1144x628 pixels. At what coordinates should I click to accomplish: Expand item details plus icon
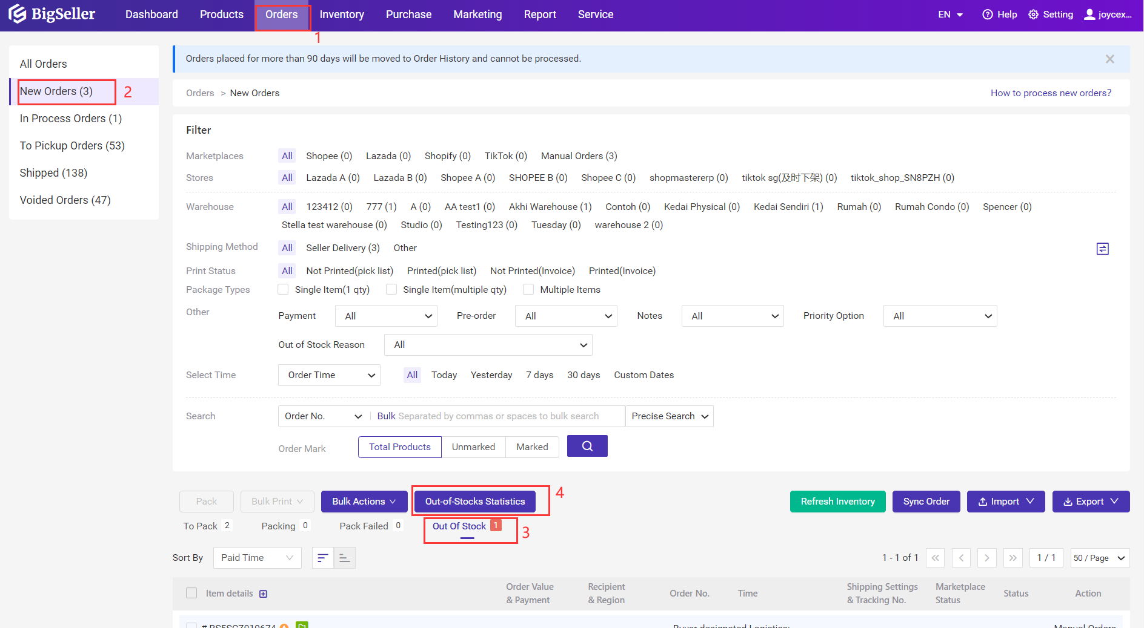(263, 594)
